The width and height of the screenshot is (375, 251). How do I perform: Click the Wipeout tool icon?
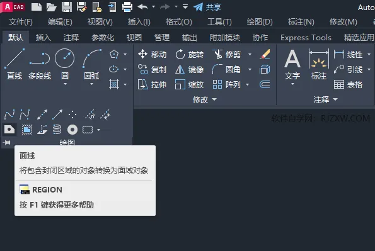coord(27,130)
